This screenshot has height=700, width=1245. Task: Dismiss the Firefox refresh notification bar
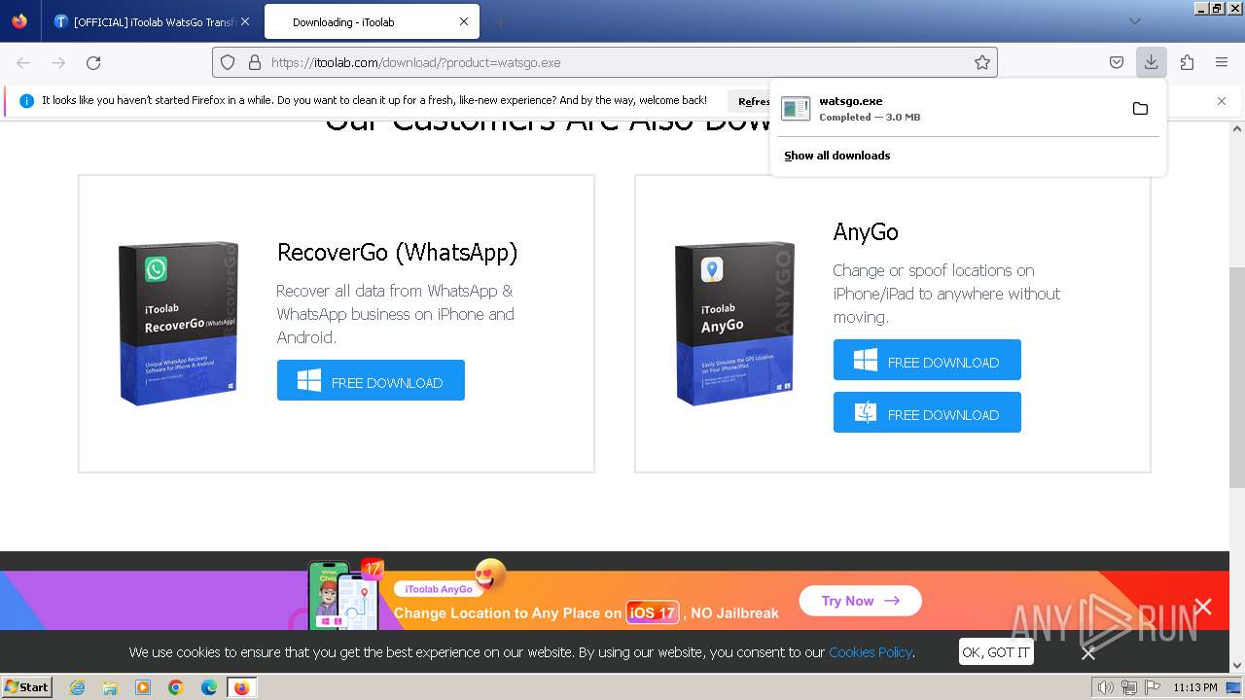click(1222, 101)
